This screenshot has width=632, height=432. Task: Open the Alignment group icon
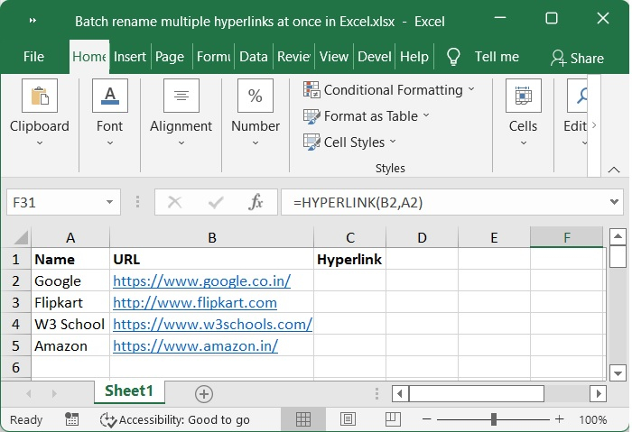pos(181,96)
